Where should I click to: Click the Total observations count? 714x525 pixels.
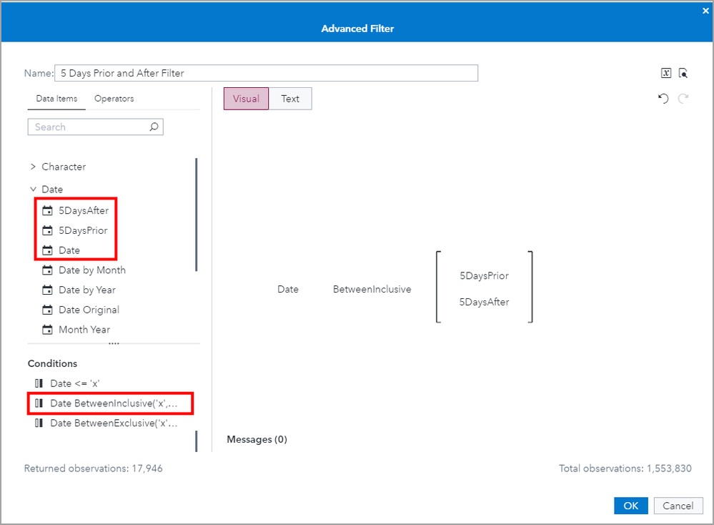point(625,468)
